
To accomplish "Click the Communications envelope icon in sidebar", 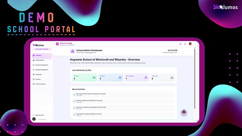I will pyautogui.click(x=34, y=84).
